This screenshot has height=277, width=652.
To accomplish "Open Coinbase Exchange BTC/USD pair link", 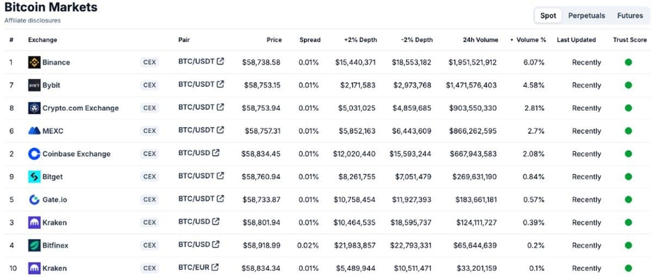I will [194, 153].
